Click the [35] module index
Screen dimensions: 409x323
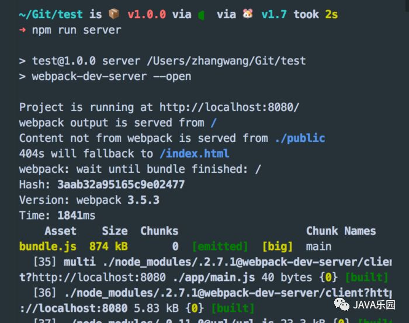[x=44, y=262]
